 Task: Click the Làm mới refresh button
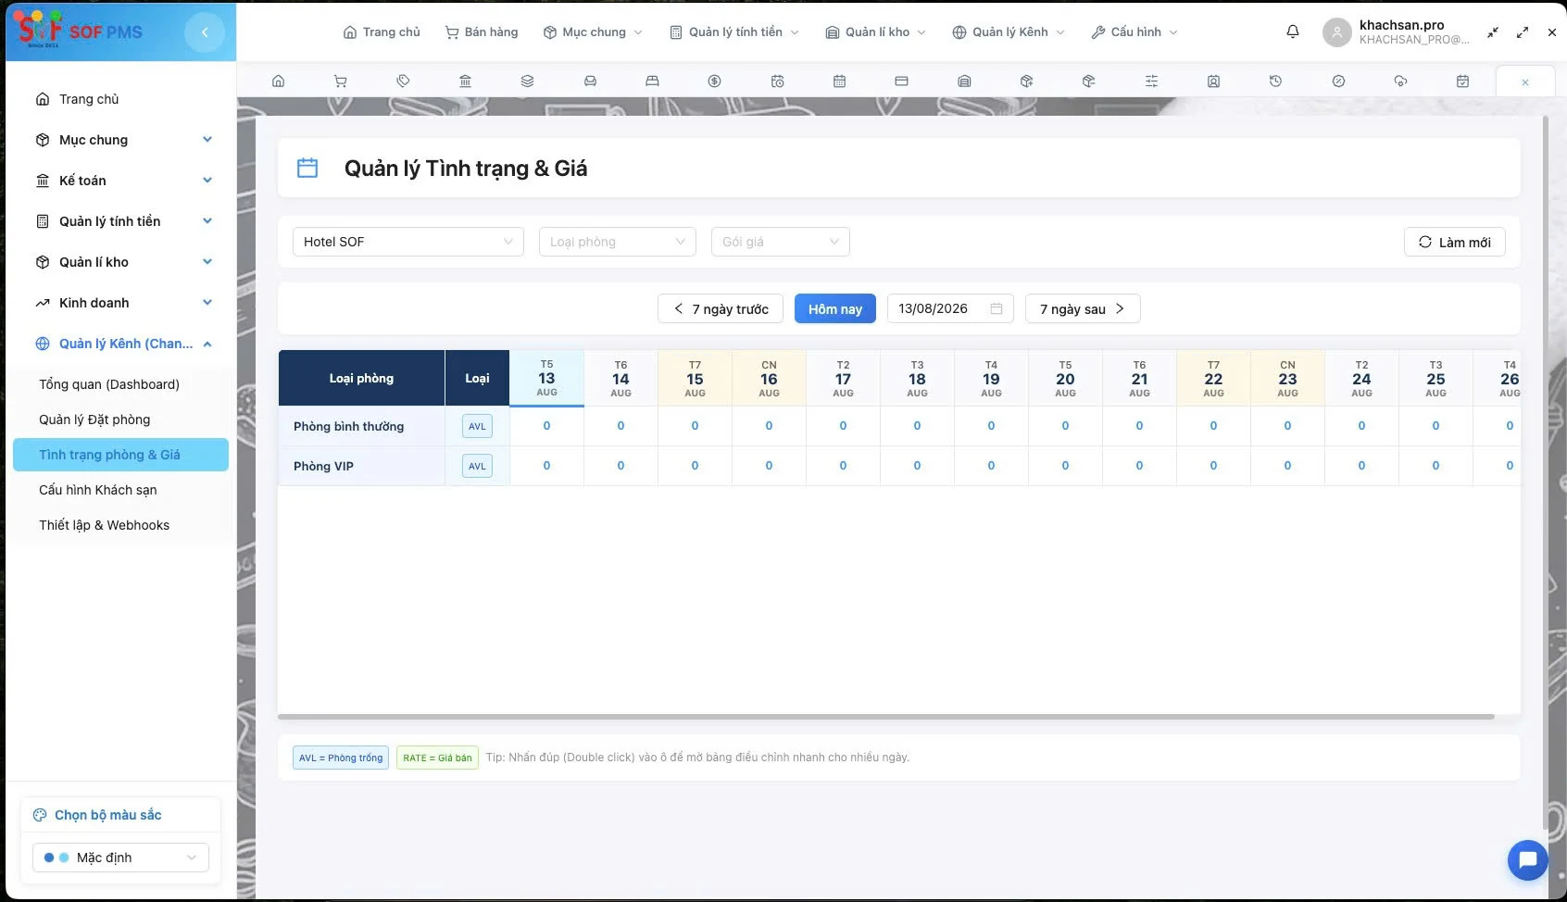pyautogui.click(x=1455, y=242)
